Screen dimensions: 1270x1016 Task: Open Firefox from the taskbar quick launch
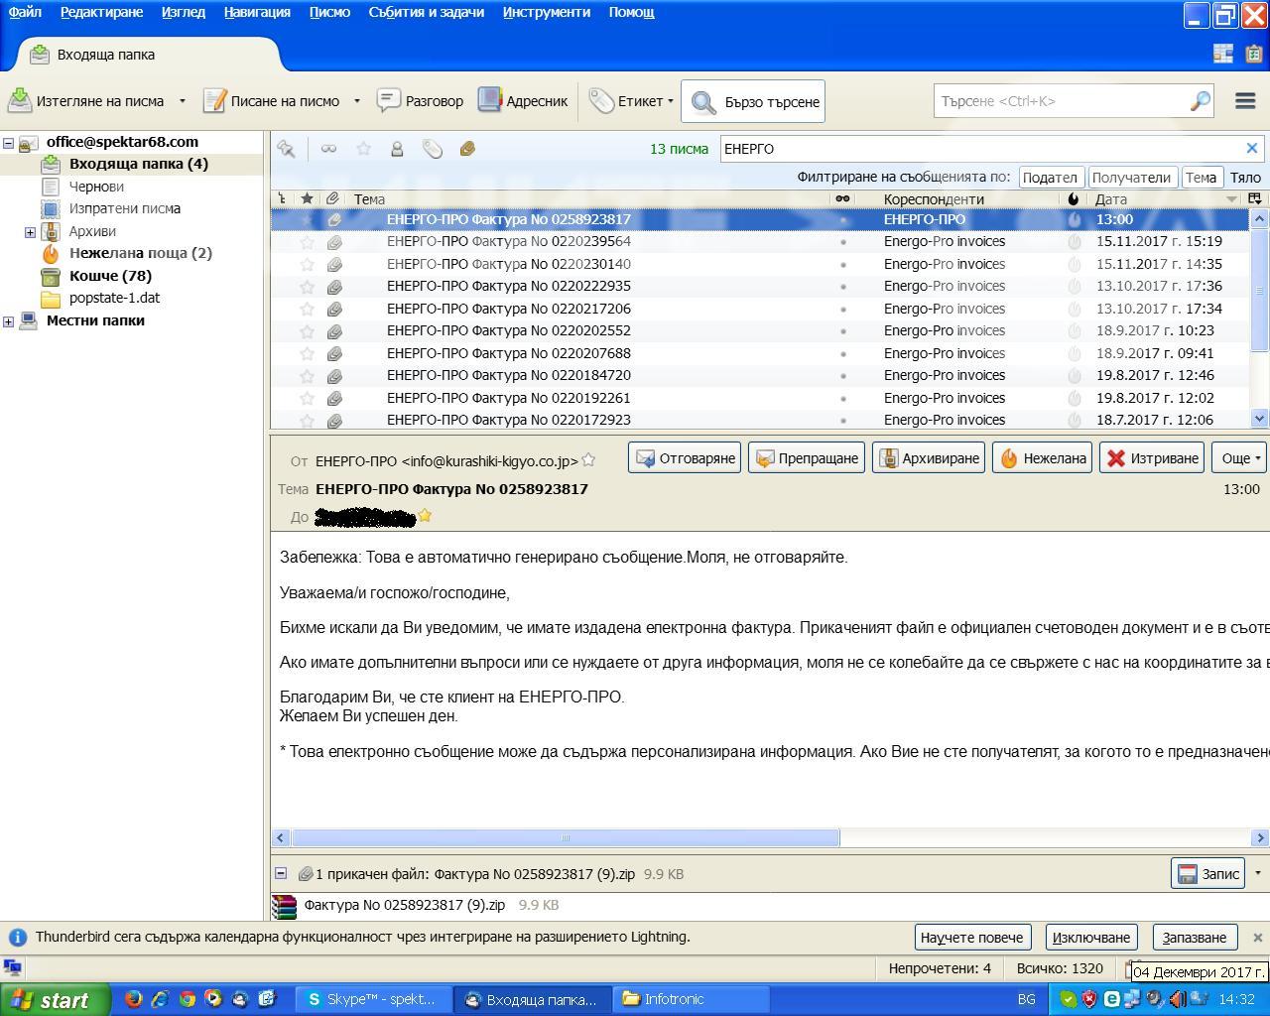(133, 999)
